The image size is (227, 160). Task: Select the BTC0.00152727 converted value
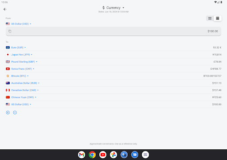[x=212, y=76]
